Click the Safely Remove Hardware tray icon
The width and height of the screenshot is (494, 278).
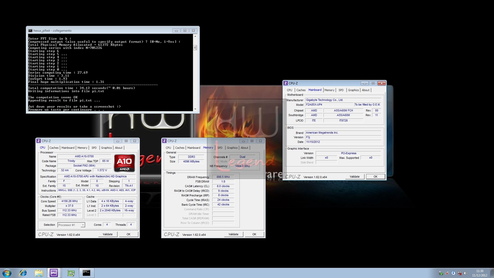[x=441, y=273]
